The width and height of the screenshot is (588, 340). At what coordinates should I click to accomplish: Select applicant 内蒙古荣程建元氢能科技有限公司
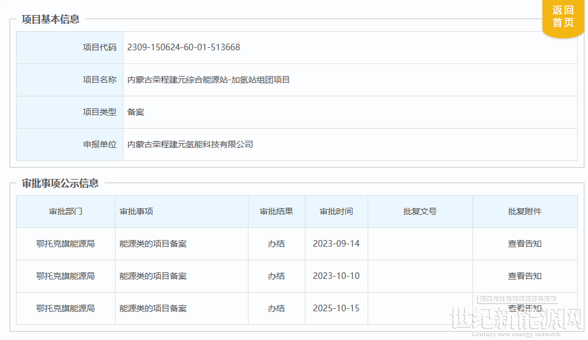(190, 144)
